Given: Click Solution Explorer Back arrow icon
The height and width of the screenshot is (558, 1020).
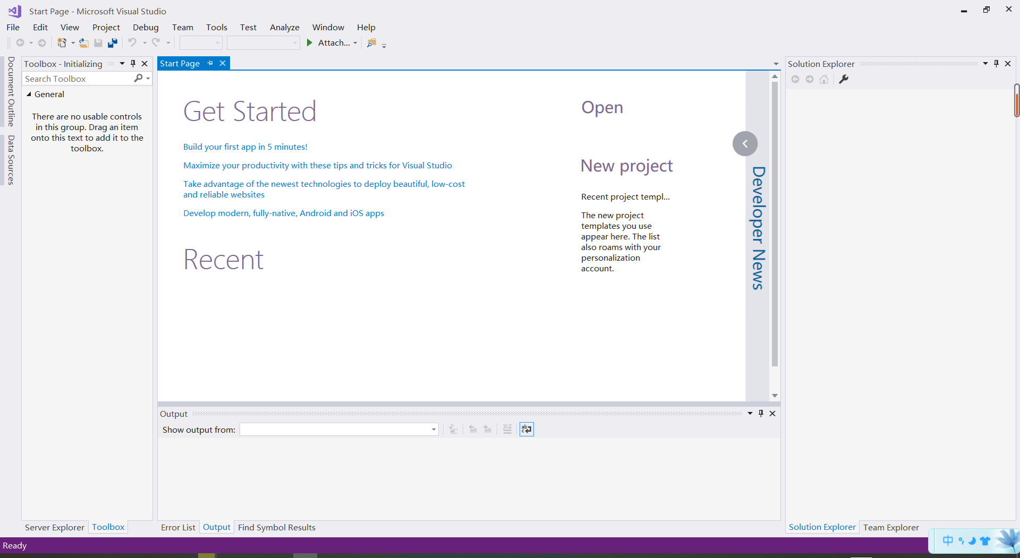Looking at the screenshot, I should click(x=795, y=79).
